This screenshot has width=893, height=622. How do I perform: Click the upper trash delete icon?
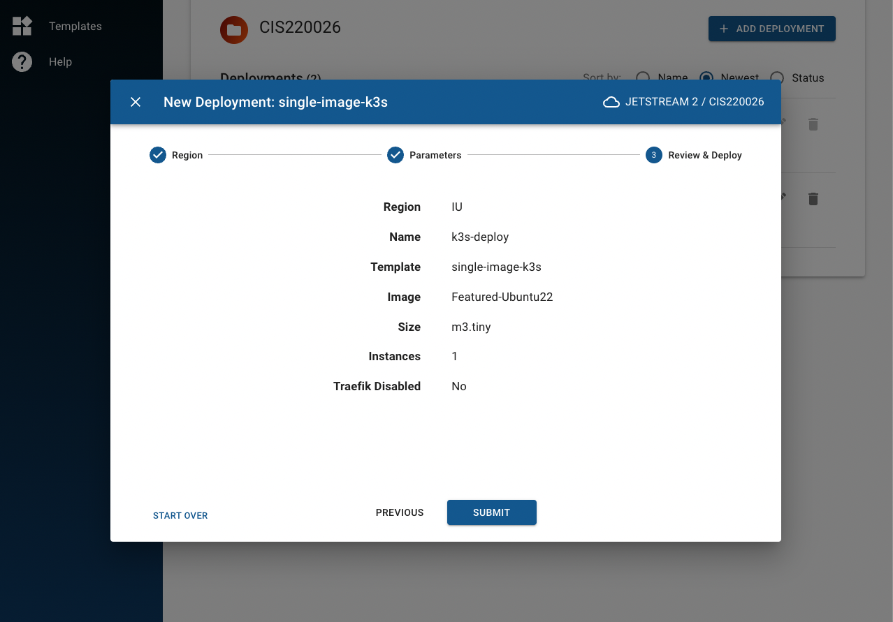point(813,124)
